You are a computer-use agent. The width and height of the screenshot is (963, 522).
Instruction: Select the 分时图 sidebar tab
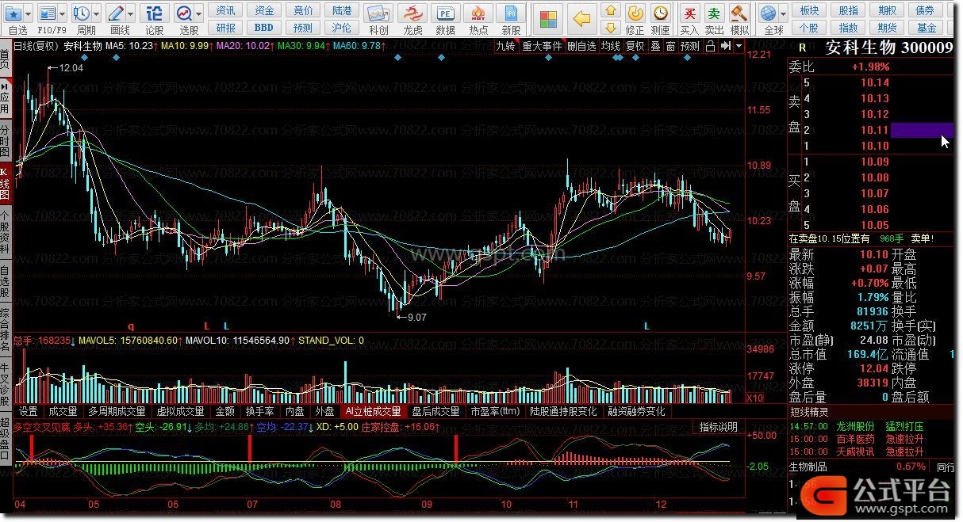pyautogui.click(x=6, y=141)
